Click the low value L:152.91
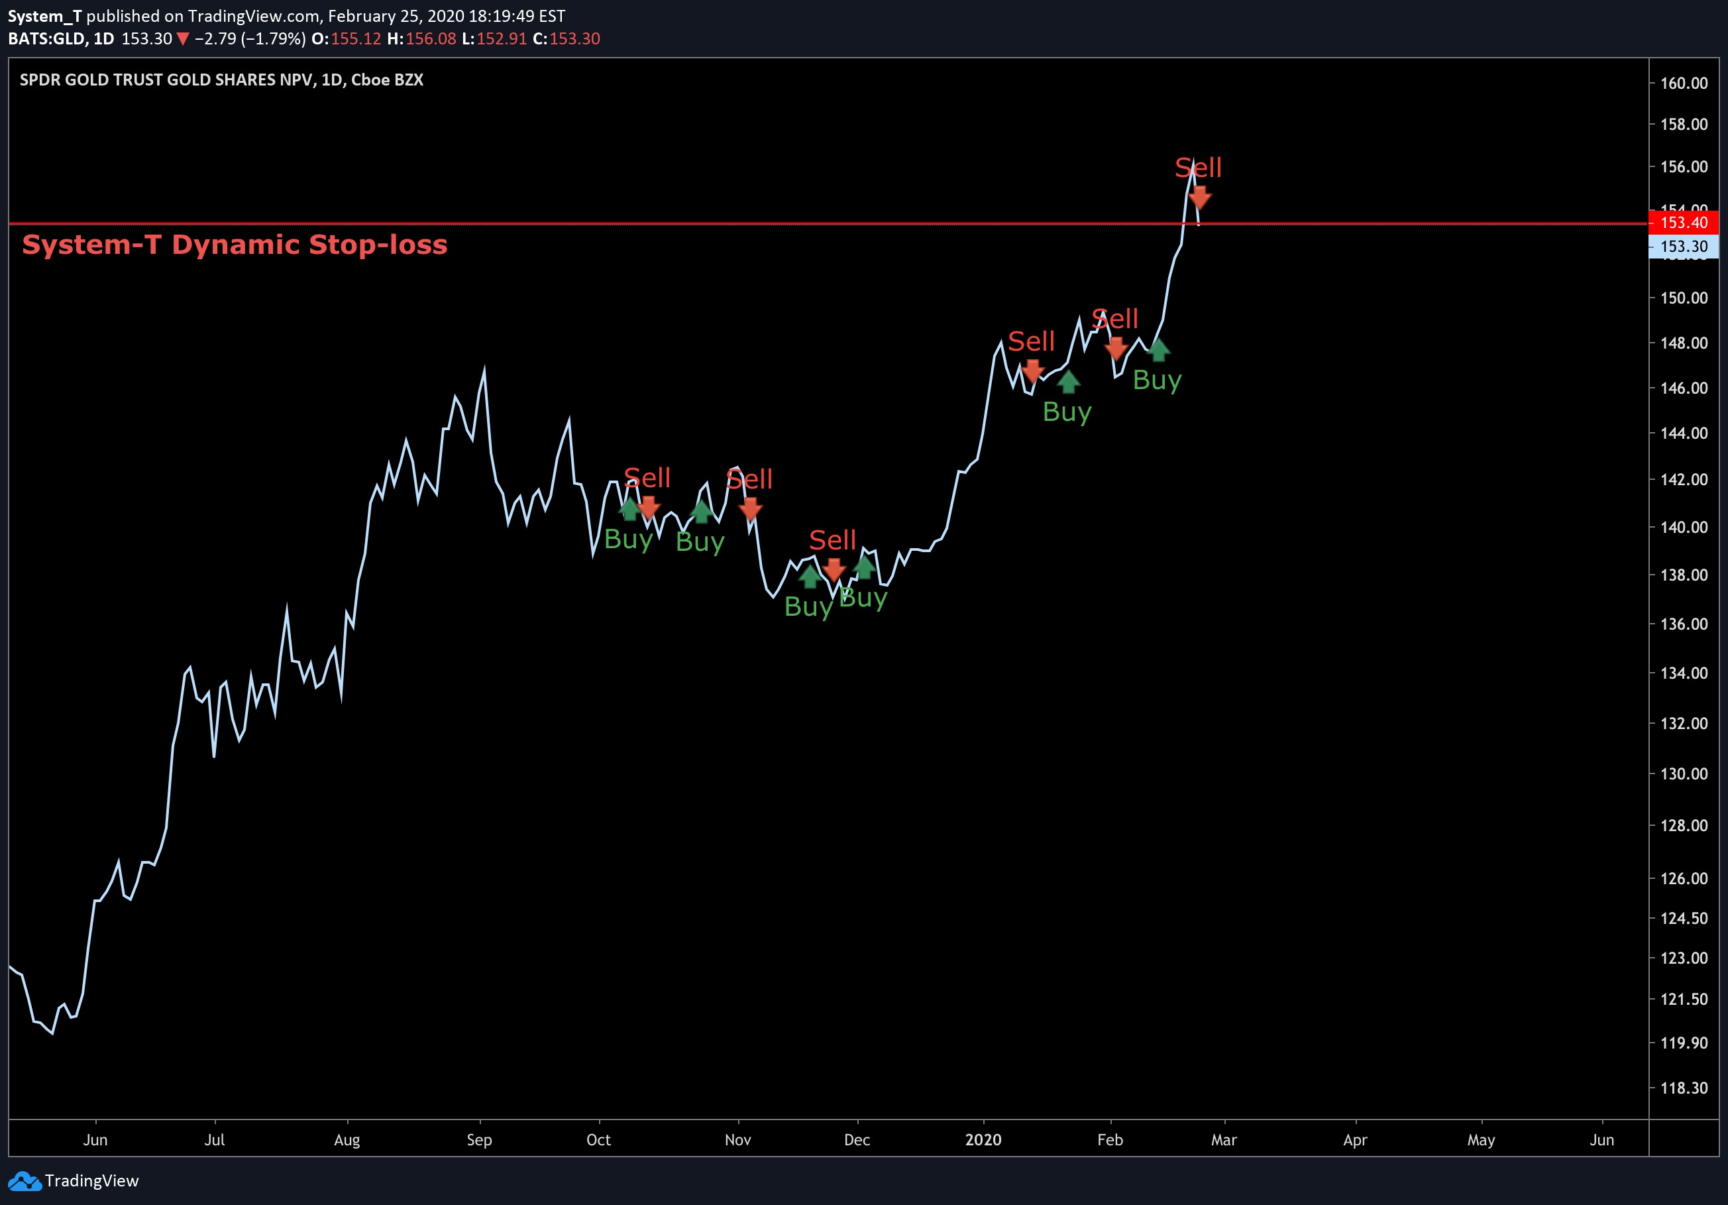Viewport: 1728px width, 1205px height. pyautogui.click(x=494, y=38)
